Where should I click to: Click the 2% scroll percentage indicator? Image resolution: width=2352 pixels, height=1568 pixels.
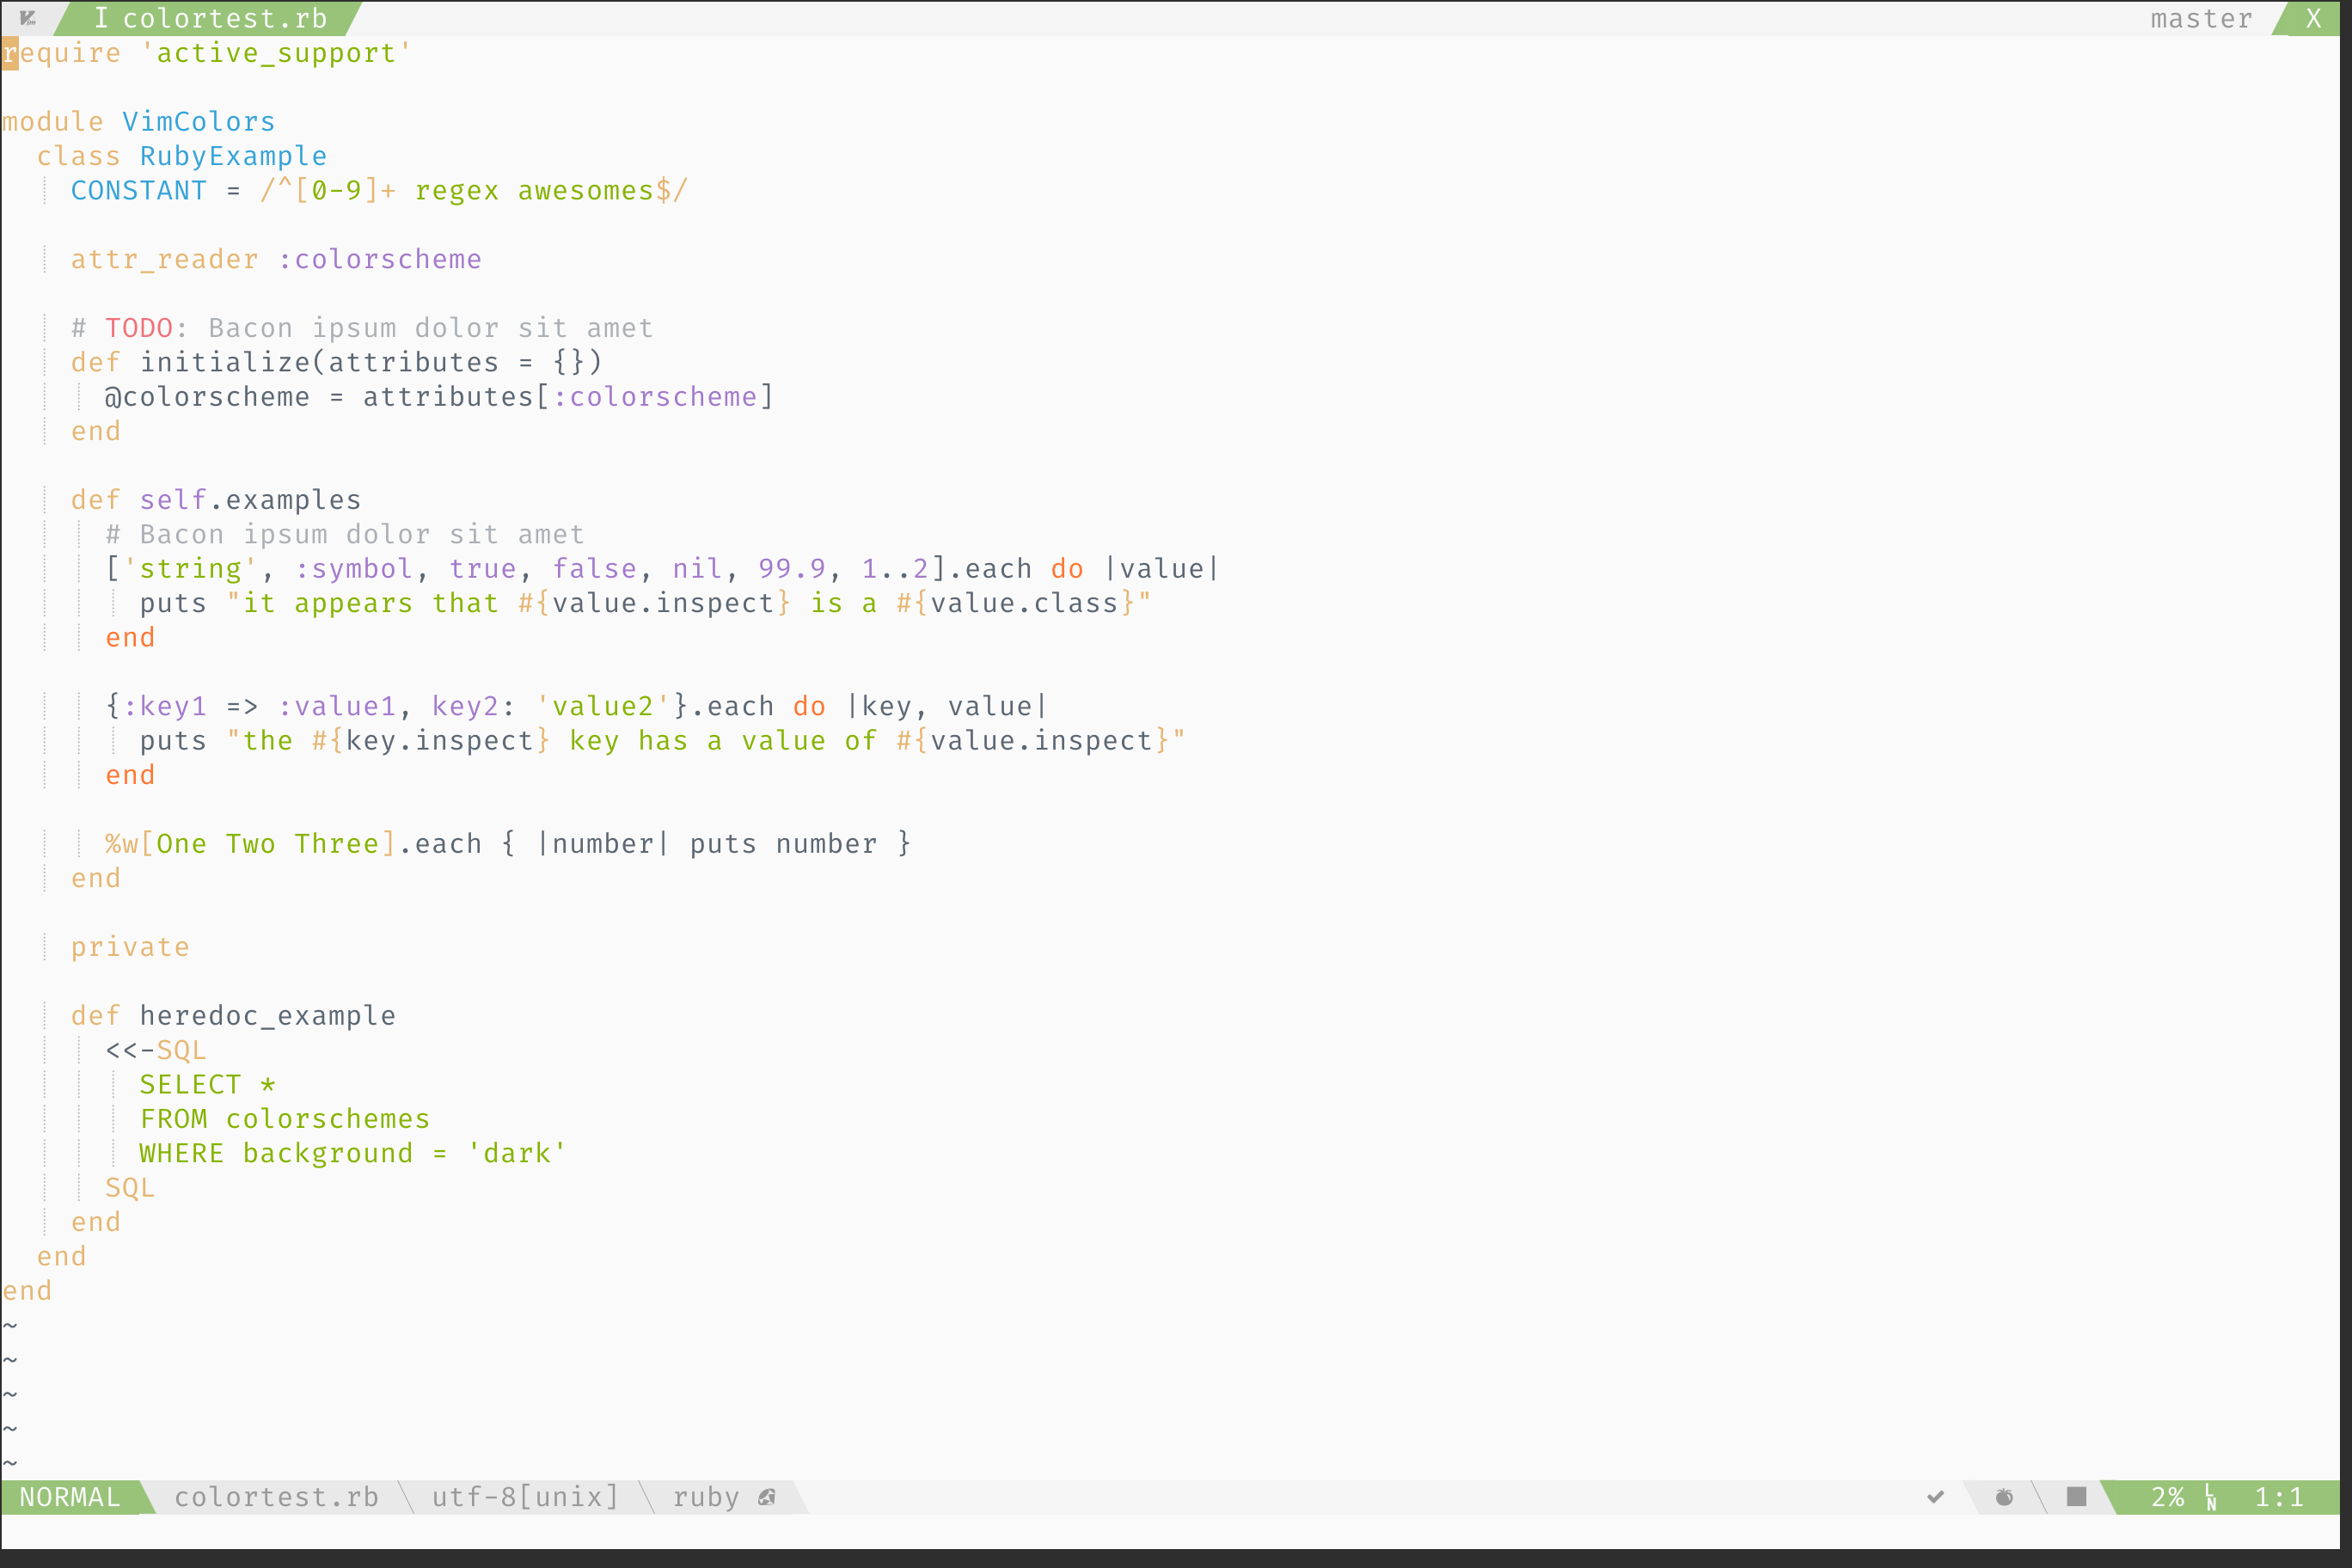tap(2167, 1497)
